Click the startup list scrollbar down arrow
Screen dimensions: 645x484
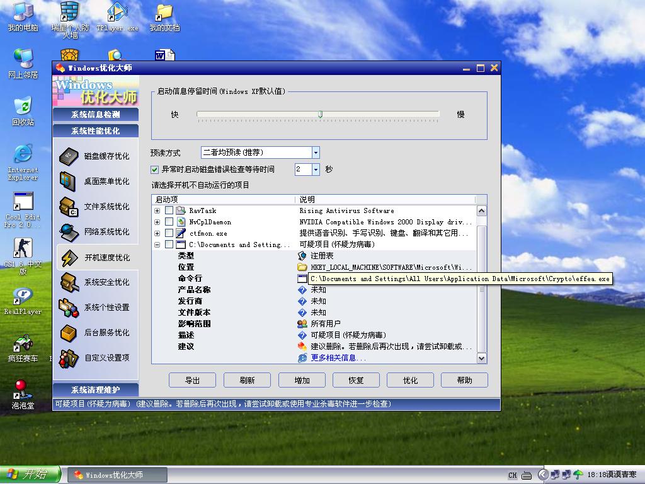point(482,359)
